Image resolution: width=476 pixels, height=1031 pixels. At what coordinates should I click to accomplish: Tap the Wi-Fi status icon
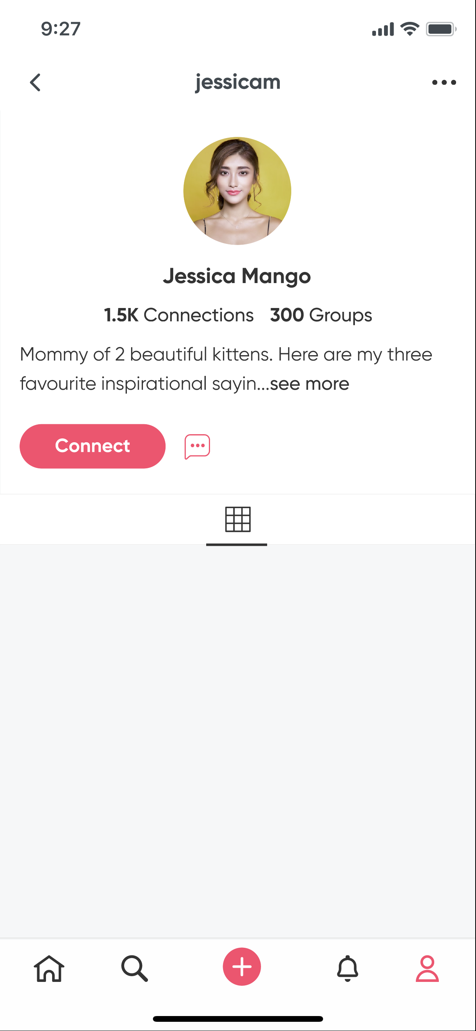(x=410, y=29)
